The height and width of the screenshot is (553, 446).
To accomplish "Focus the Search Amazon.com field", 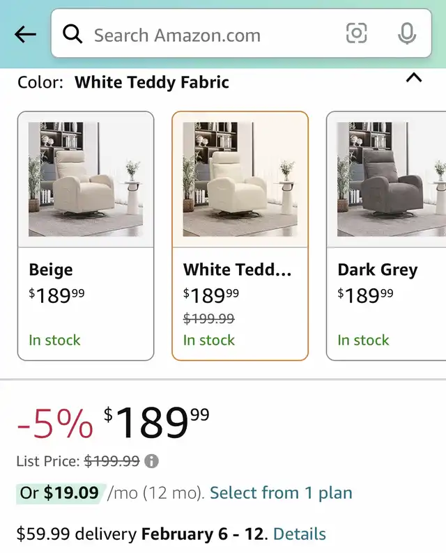I will point(209,34).
